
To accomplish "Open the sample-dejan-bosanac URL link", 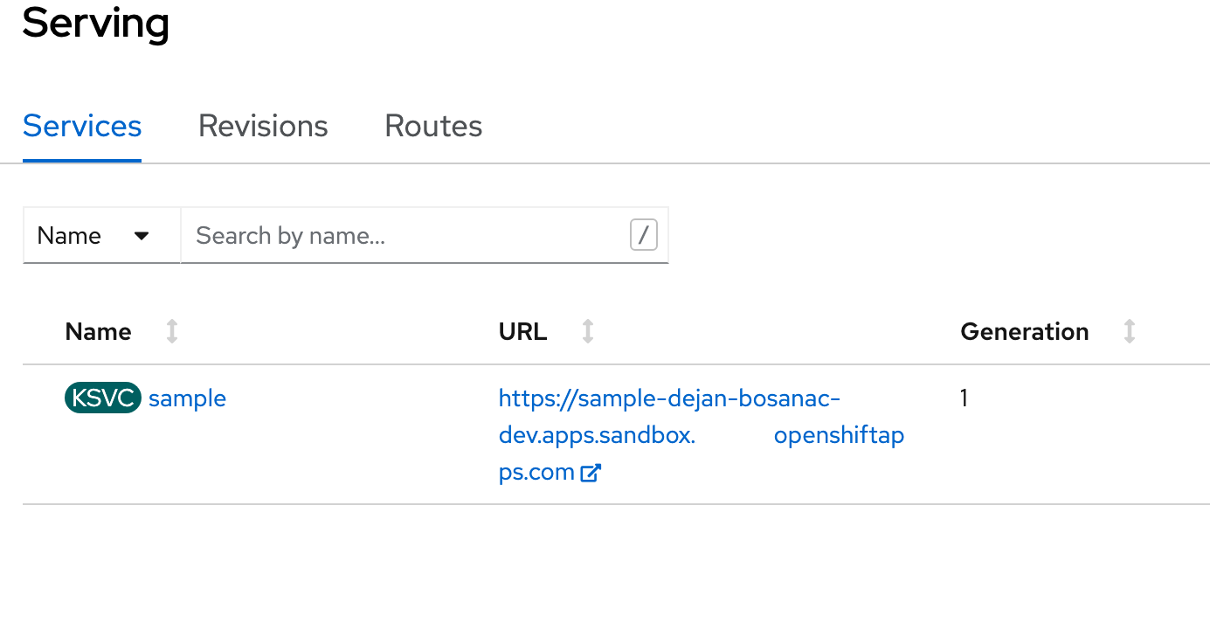I will pyautogui.click(x=702, y=435).
